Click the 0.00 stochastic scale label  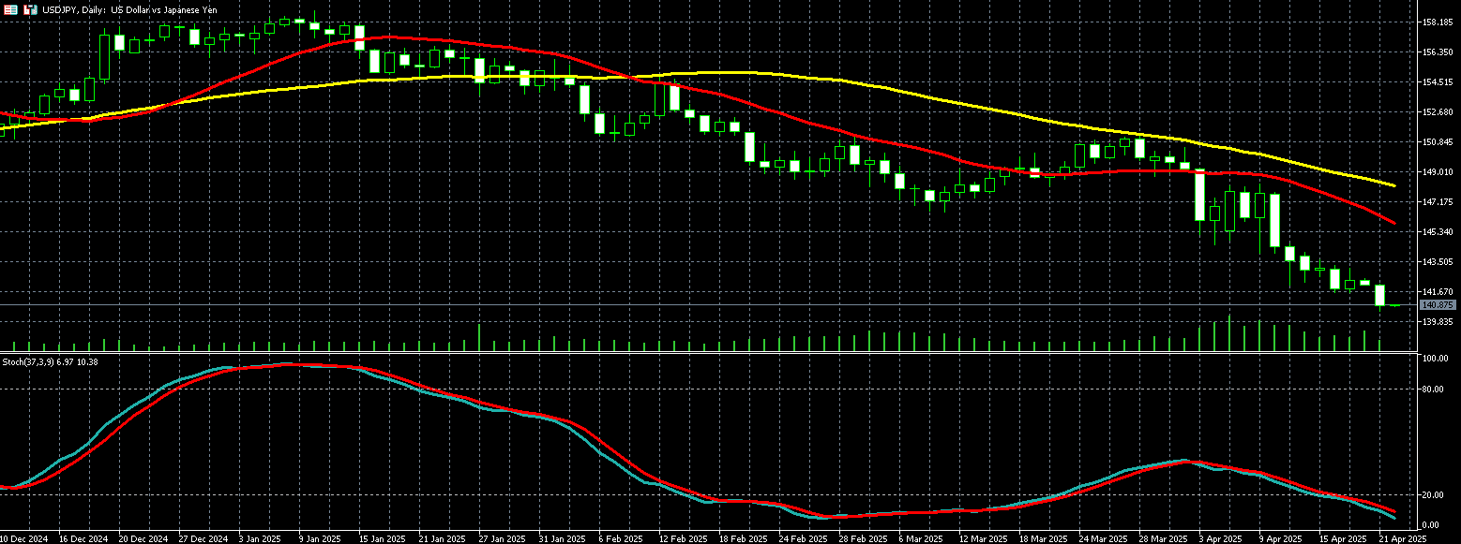point(1432,525)
